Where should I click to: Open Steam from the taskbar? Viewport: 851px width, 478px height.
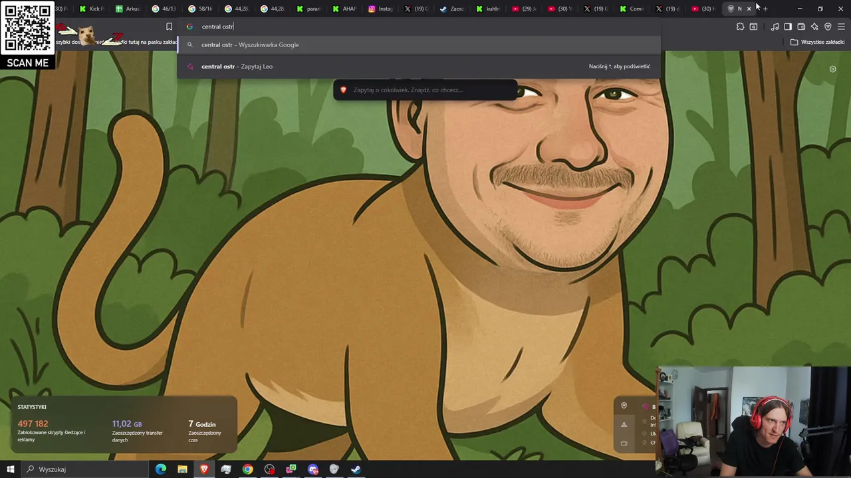[x=356, y=469]
